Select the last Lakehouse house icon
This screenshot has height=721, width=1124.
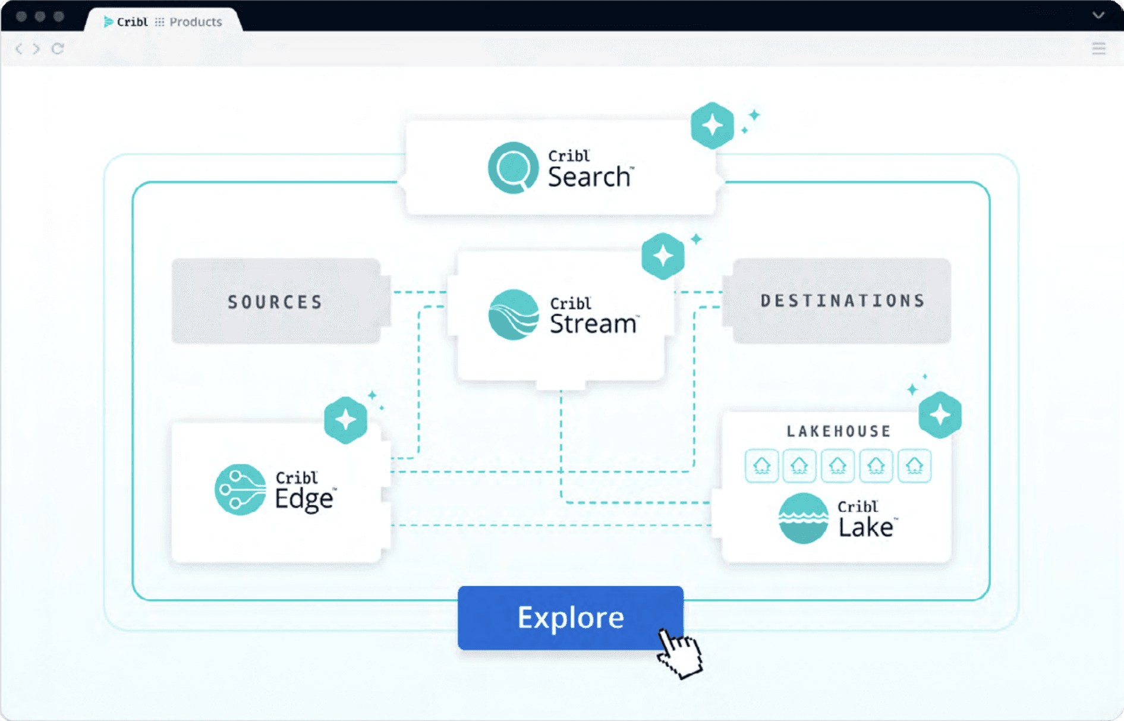tap(914, 465)
